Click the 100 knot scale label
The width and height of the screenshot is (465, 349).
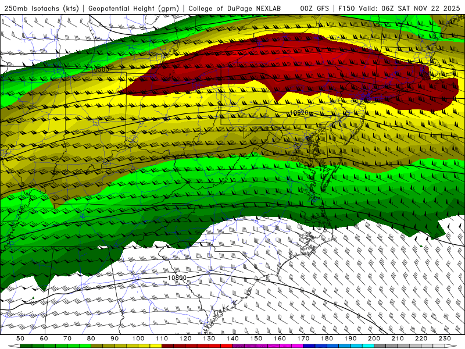tap(138, 339)
